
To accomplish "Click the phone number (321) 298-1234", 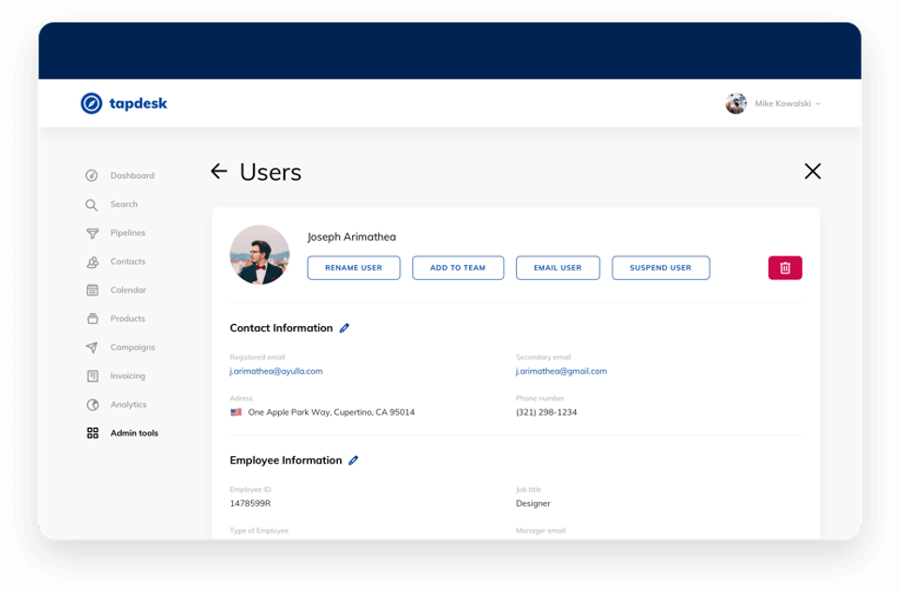I will 546,412.
